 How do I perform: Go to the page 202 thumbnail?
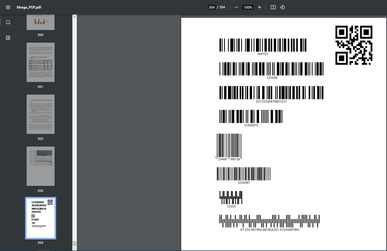tap(41, 114)
